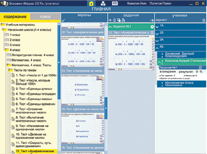This screenshot has height=154, width=207.
Task: Click the trash icon in the задания toolbar
Action: click(114, 20)
